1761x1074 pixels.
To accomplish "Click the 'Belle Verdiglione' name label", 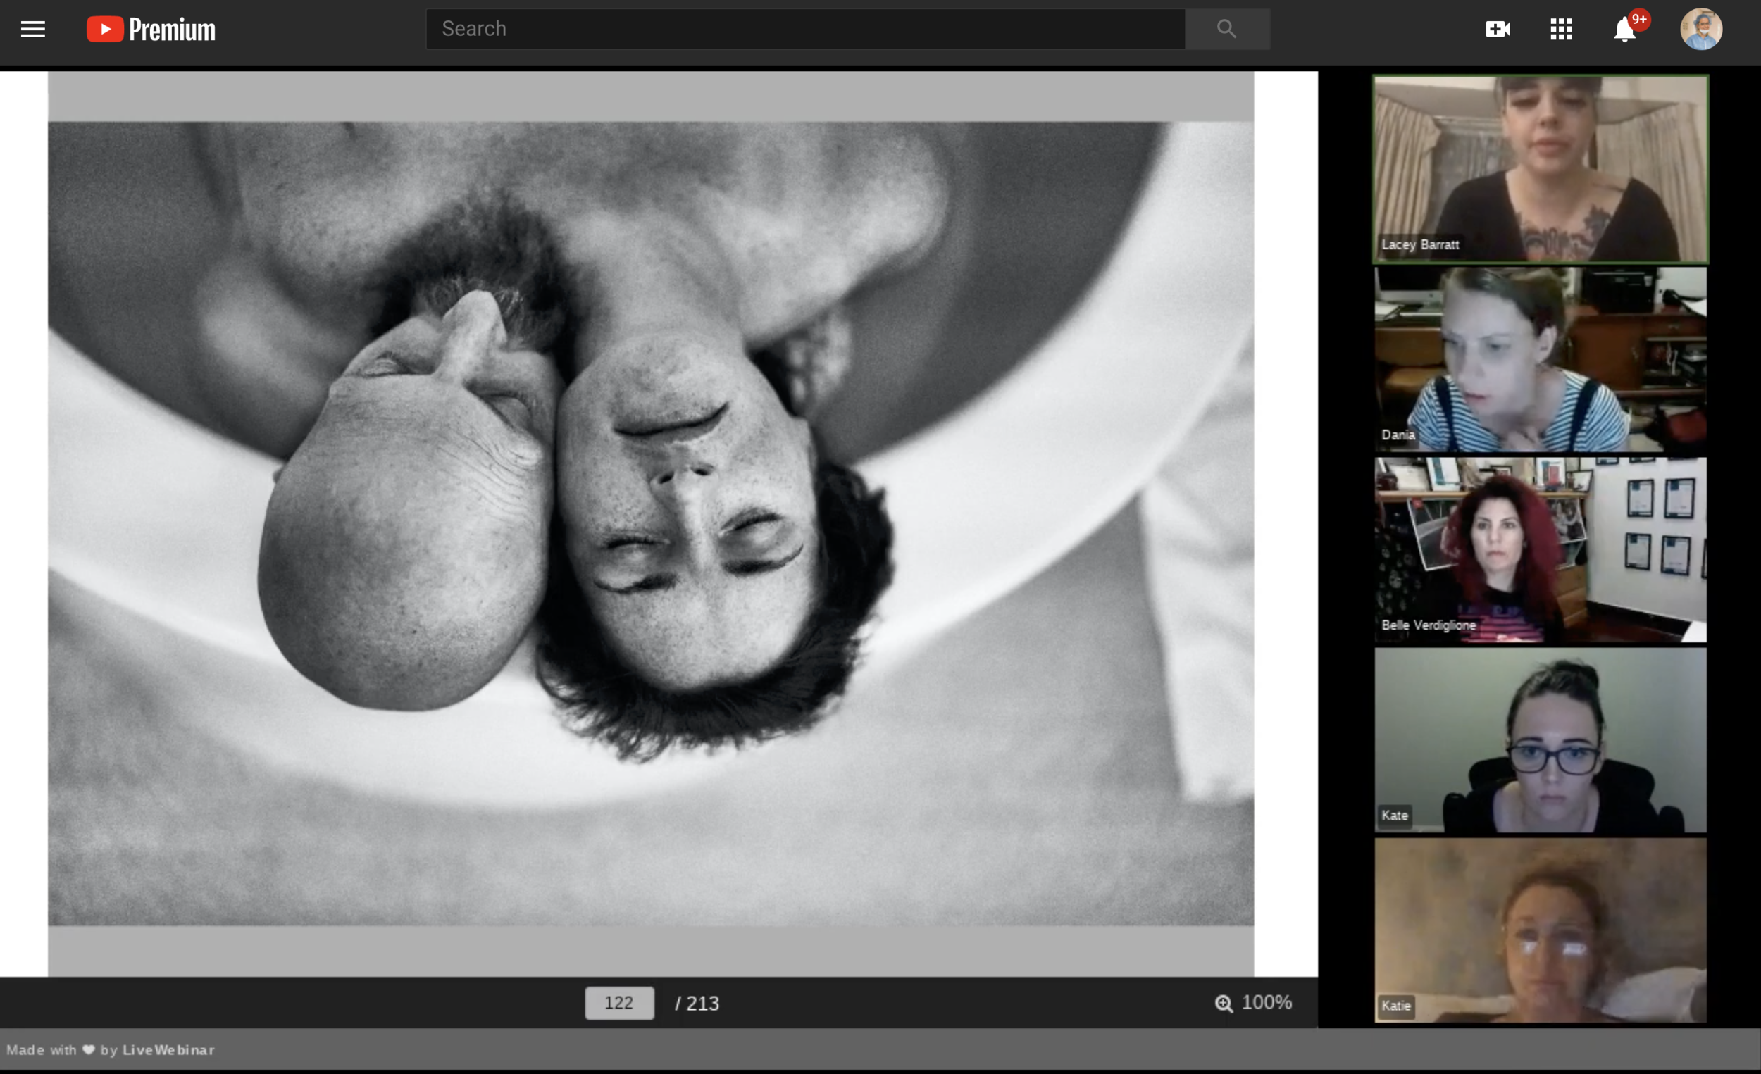I will click(x=1428, y=625).
